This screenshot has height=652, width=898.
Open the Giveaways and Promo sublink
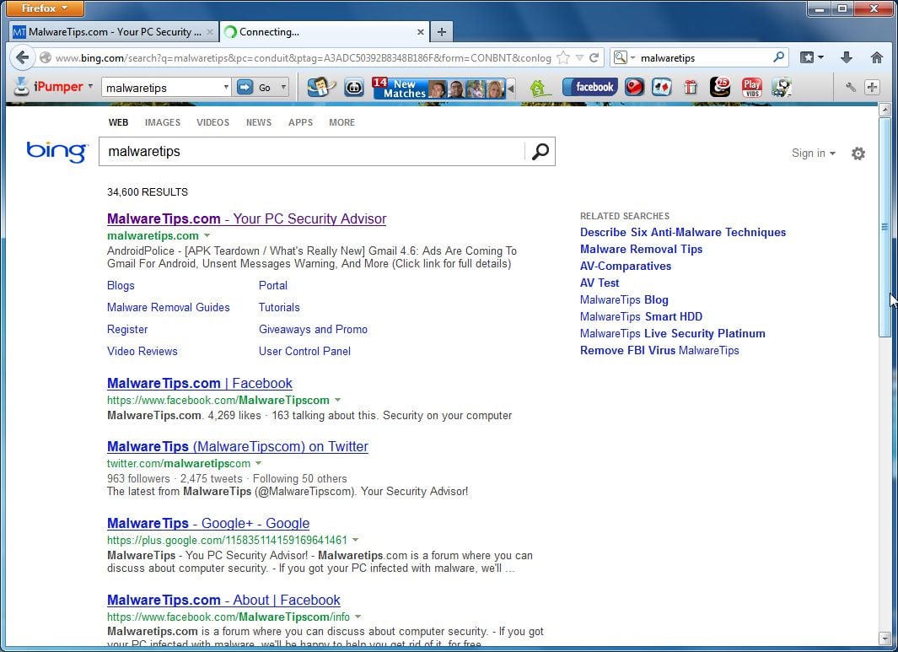(x=313, y=330)
